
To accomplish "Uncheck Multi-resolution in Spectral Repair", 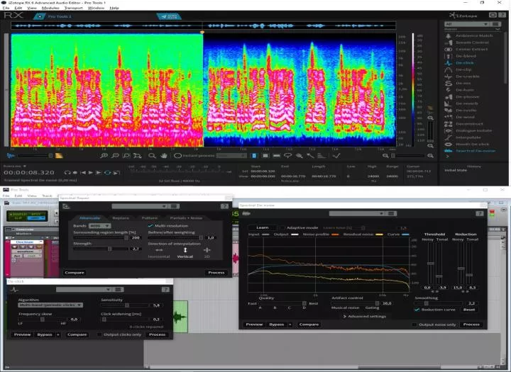I will pyautogui.click(x=150, y=225).
